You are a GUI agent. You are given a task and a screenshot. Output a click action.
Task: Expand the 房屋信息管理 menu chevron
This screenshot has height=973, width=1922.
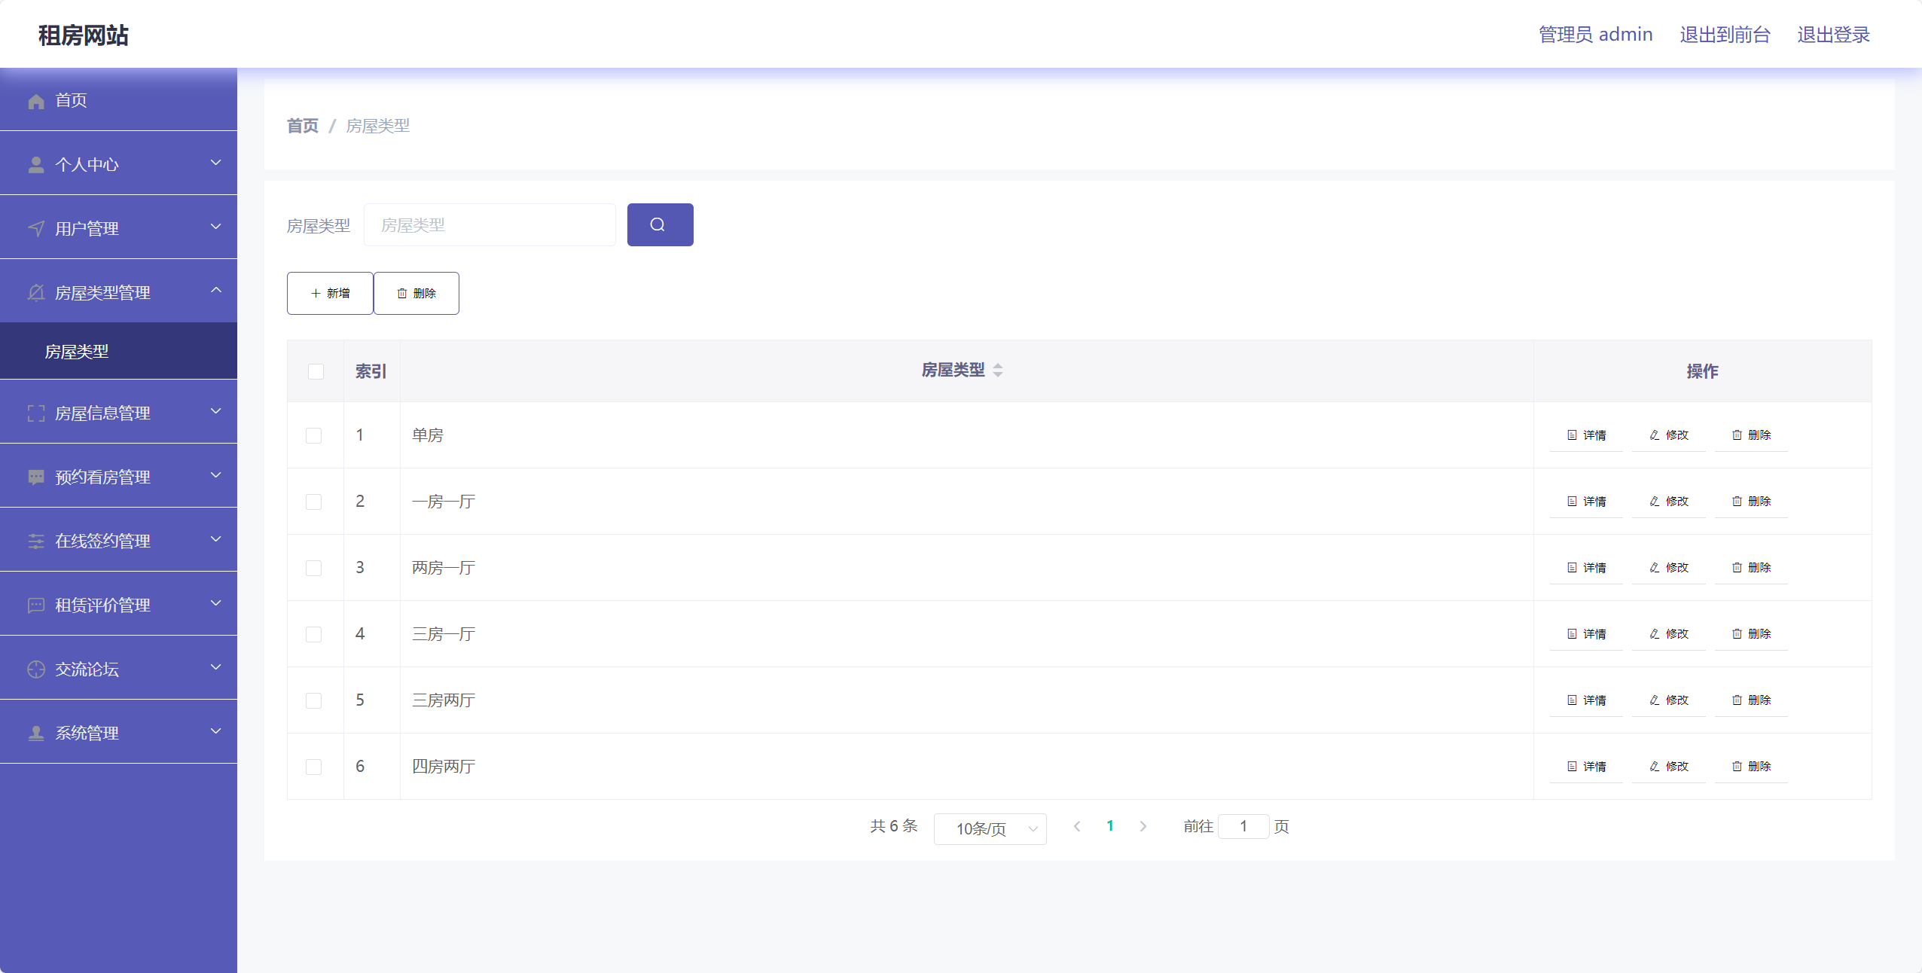click(x=215, y=412)
